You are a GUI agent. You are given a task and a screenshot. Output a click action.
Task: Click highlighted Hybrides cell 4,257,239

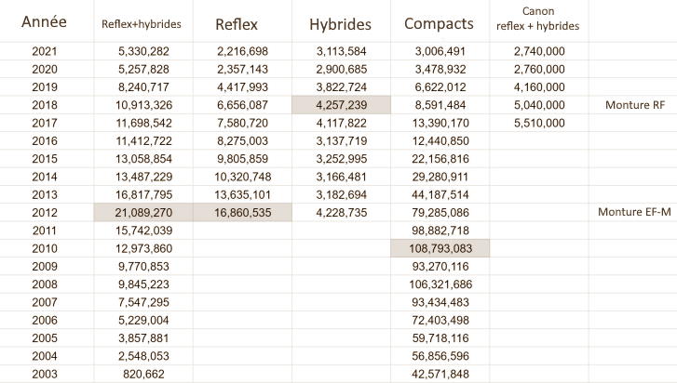(342, 105)
